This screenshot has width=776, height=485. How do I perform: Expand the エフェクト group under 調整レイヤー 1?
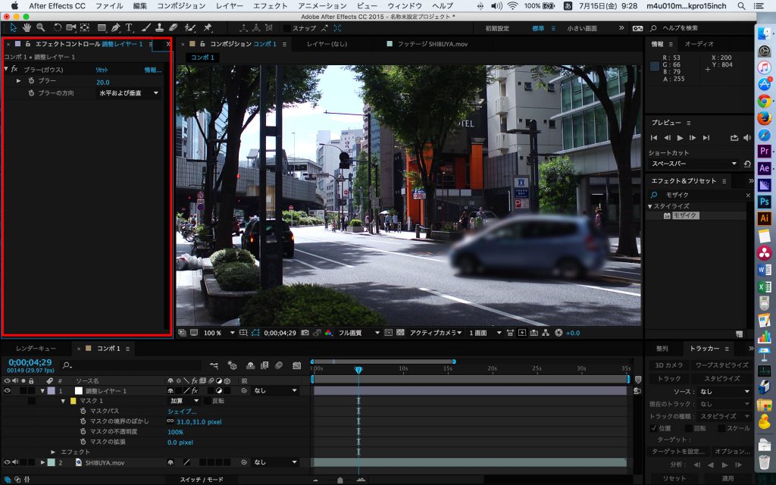[x=53, y=452]
